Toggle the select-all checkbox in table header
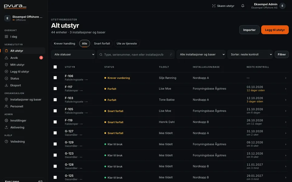This screenshot has height=182, width=292. tap(55, 67)
